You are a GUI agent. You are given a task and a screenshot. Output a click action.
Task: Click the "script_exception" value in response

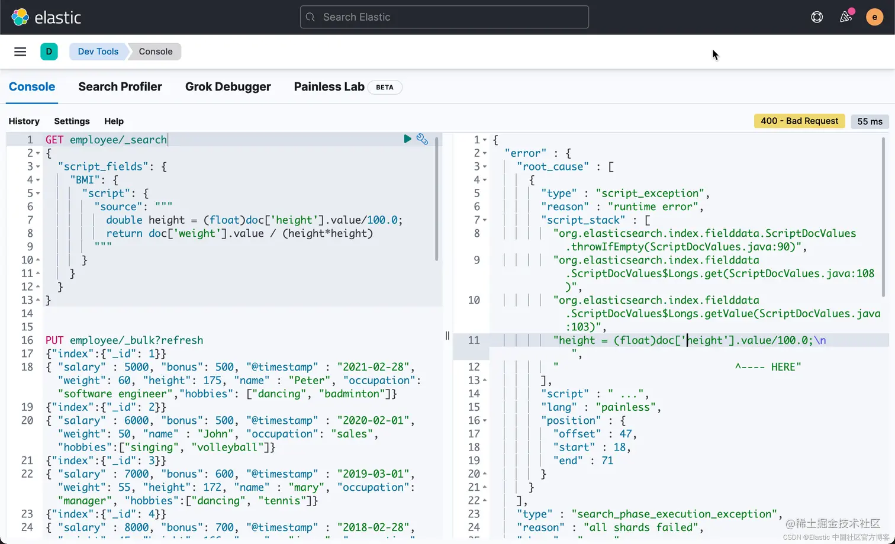pos(650,194)
